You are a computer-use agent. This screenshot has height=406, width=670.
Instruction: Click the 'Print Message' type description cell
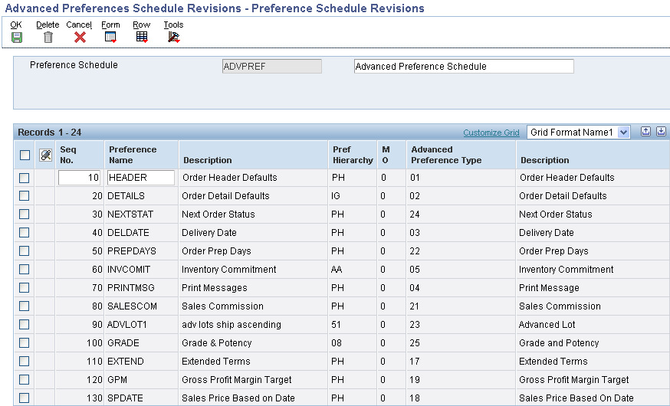click(x=593, y=288)
